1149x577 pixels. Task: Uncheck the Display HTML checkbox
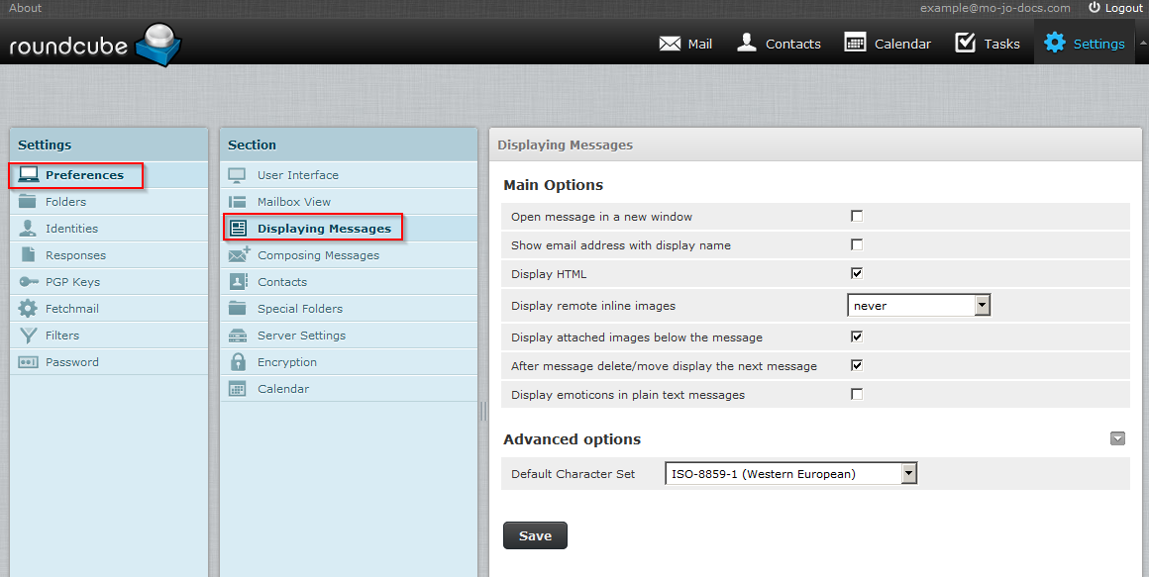tap(857, 274)
